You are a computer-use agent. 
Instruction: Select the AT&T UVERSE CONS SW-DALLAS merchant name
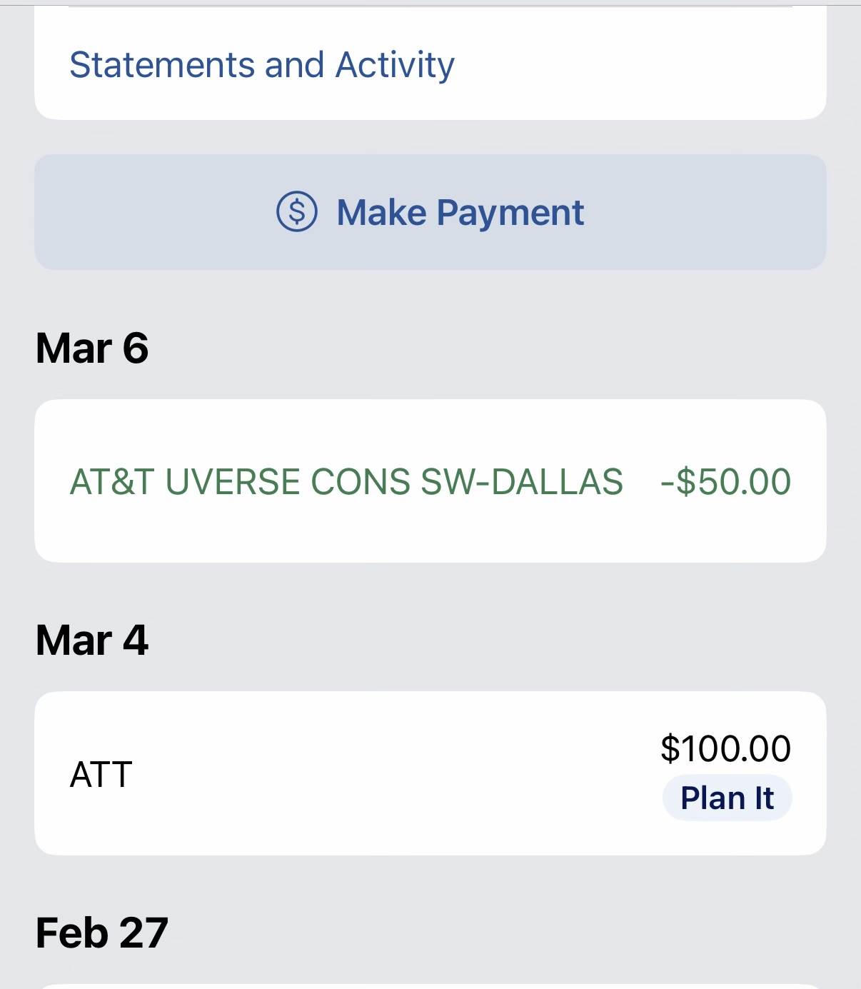(x=346, y=481)
